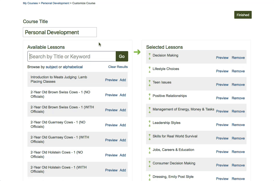Move Leadership Styles lesson up arrow
The height and width of the screenshot is (181, 274).
[x=149, y=122]
